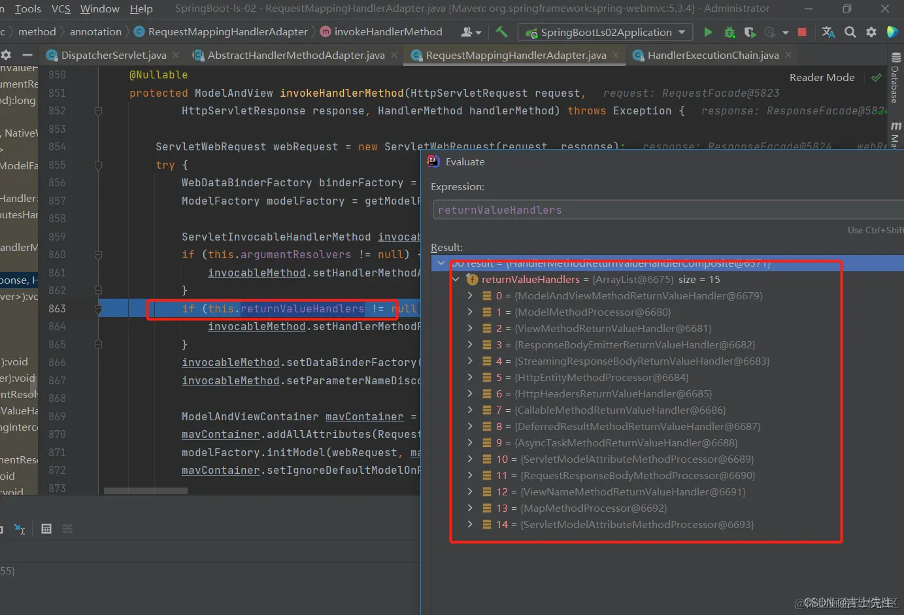Click RequestMappingHandlerAdapter breadcrumb

220,31
